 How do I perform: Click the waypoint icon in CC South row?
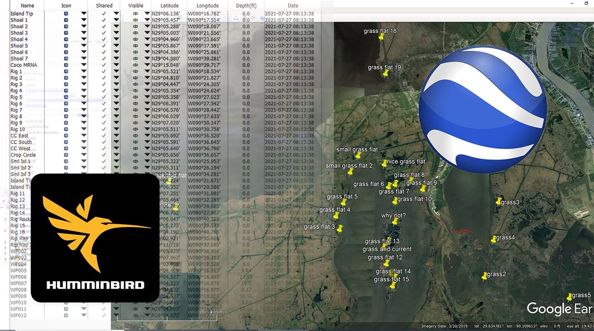[66, 142]
